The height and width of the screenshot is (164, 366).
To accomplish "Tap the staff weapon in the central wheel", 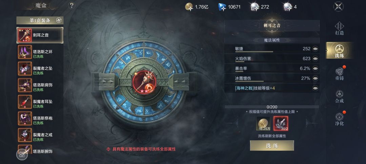I will click(144, 82).
